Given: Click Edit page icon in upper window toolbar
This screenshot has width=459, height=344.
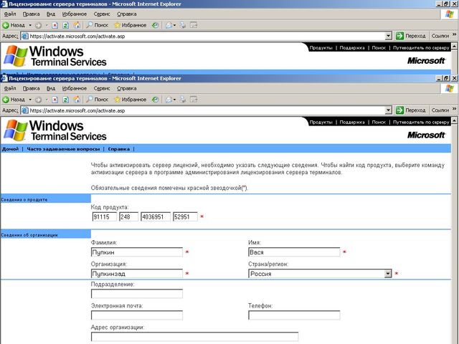Looking at the screenshot, I should point(194,25).
